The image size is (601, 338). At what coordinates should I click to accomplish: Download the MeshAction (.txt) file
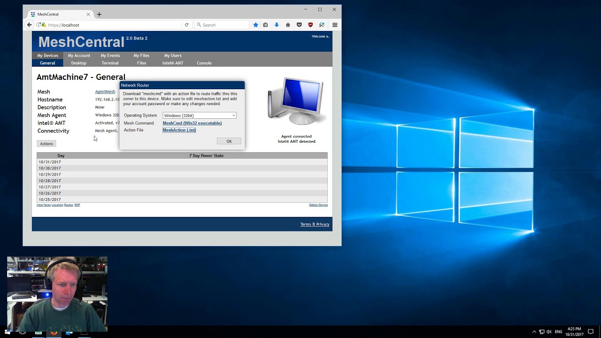179,130
